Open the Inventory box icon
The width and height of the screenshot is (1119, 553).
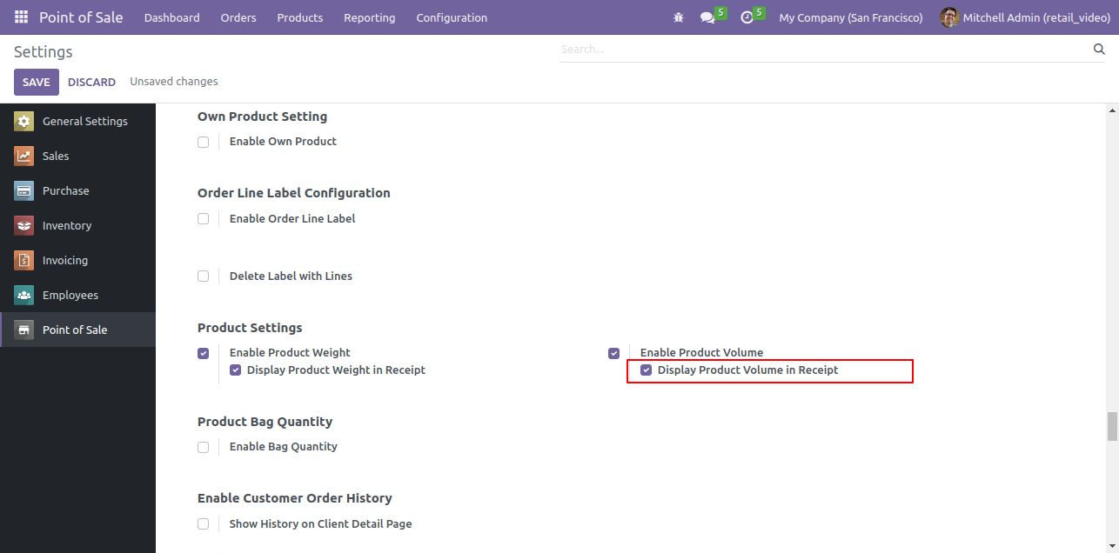(x=24, y=226)
